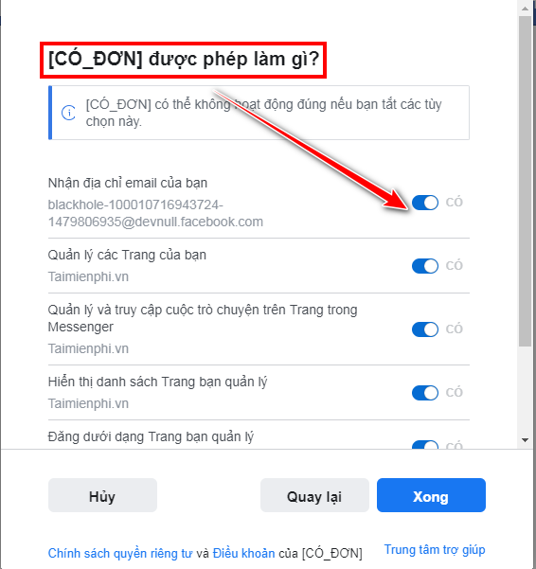Click the Hủy cancel button
The width and height of the screenshot is (536, 569).
[x=102, y=495]
